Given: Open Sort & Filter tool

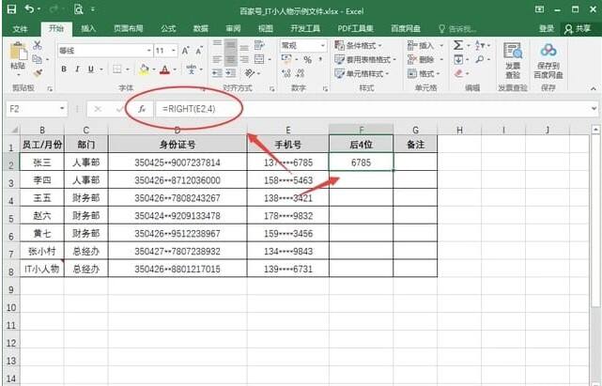Looking at the screenshot, I should point(480,45).
